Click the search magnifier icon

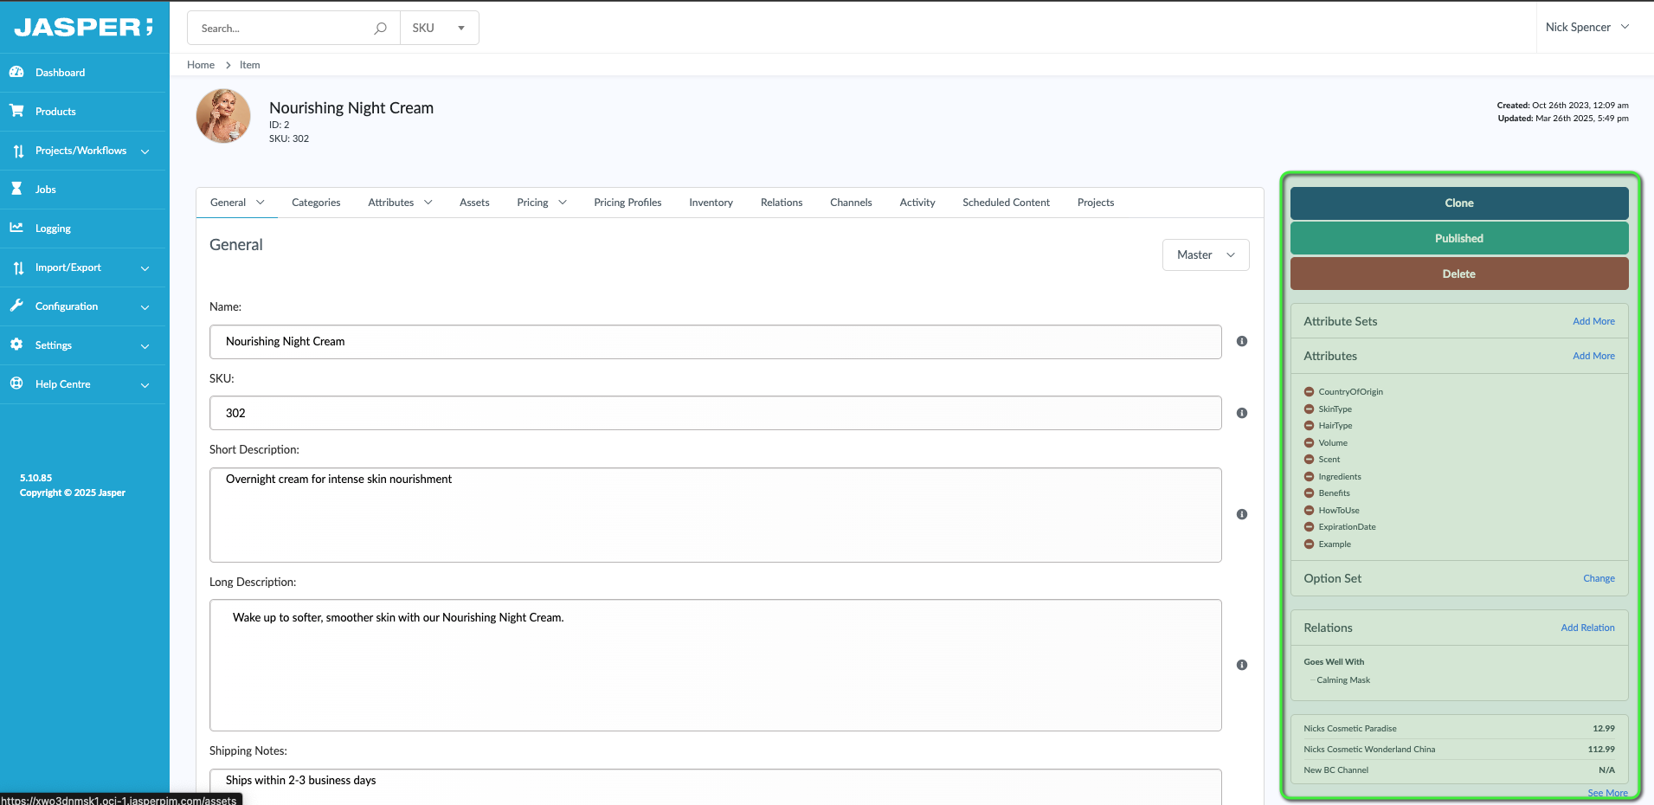click(380, 29)
